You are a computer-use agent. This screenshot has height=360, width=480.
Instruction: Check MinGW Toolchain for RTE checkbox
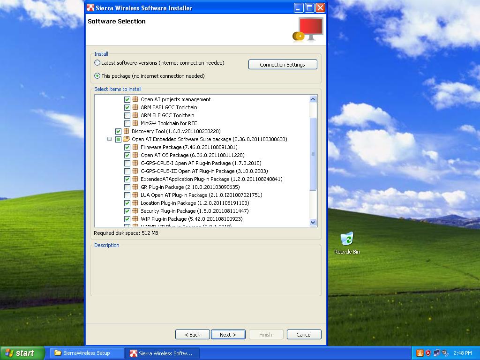tap(127, 123)
